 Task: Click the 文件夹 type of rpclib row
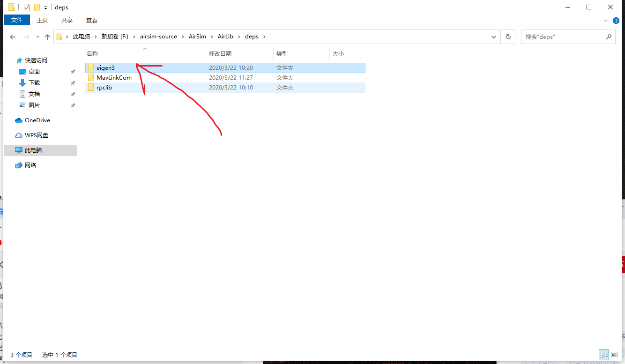285,88
